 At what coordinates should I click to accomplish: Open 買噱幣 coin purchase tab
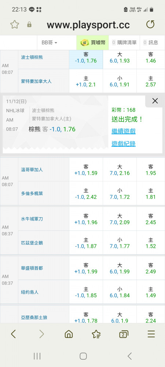(x=92, y=43)
